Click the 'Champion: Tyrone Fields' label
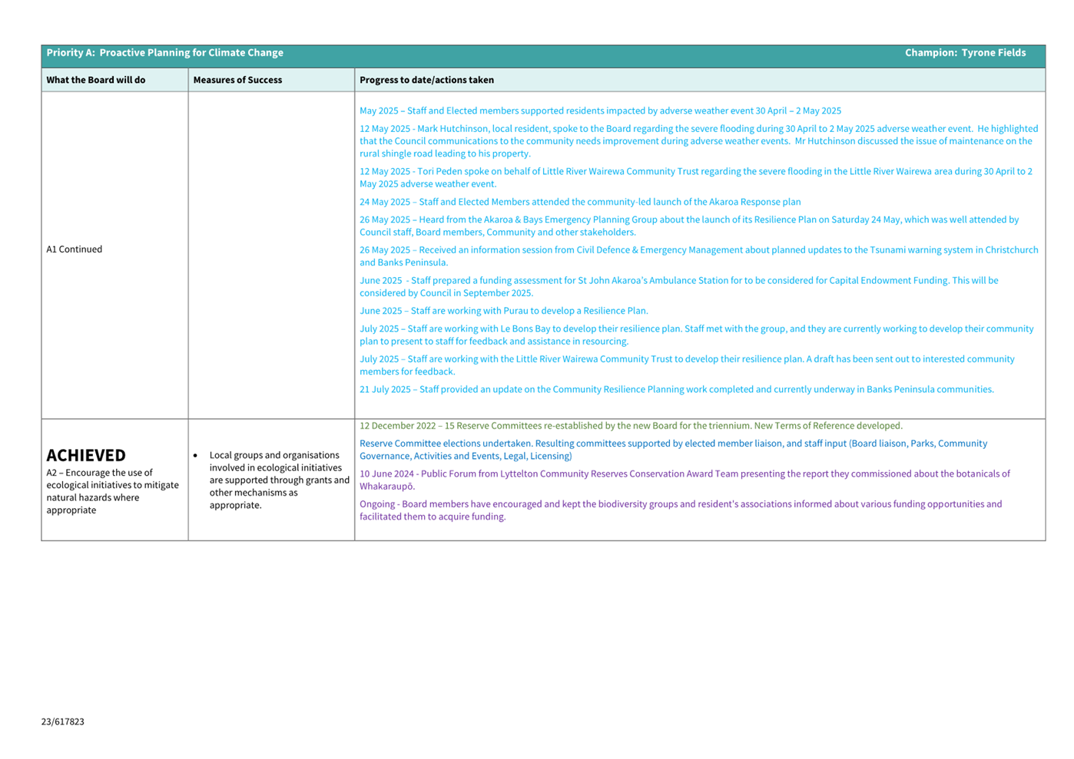The height and width of the screenshot is (759, 1074). point(965,53)
